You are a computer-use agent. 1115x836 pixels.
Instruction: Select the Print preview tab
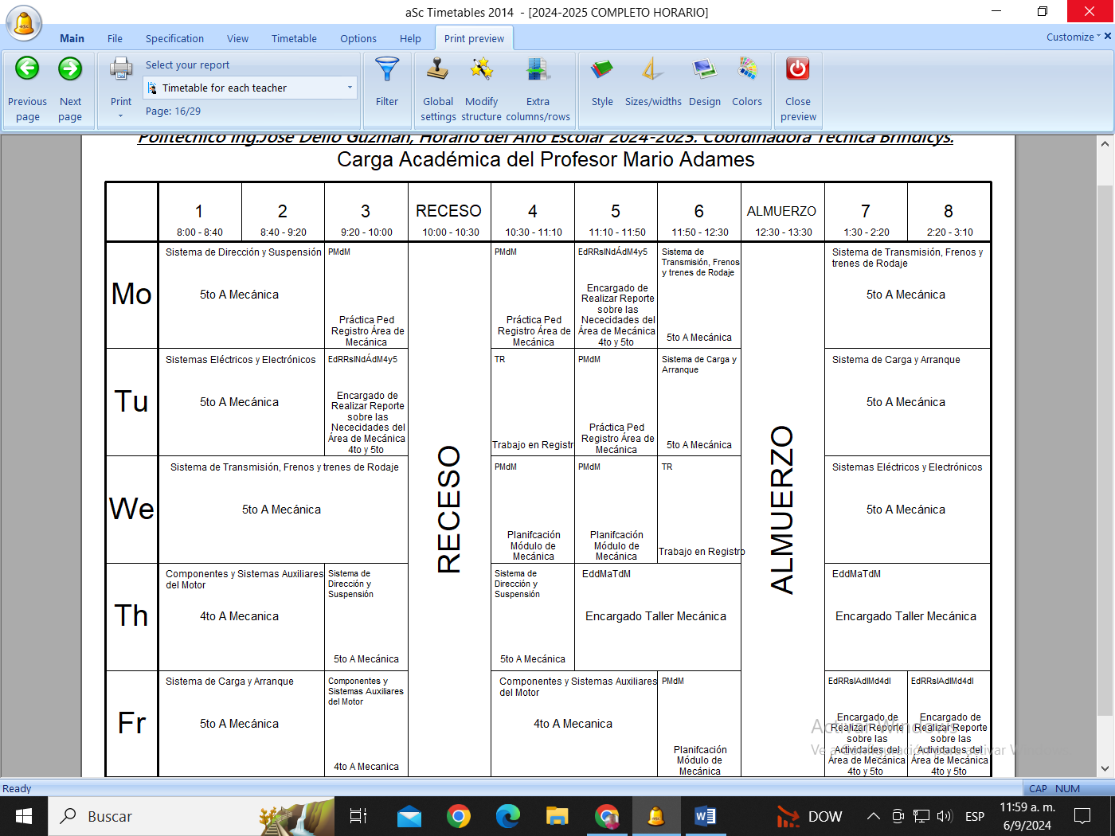coord(474,38)
